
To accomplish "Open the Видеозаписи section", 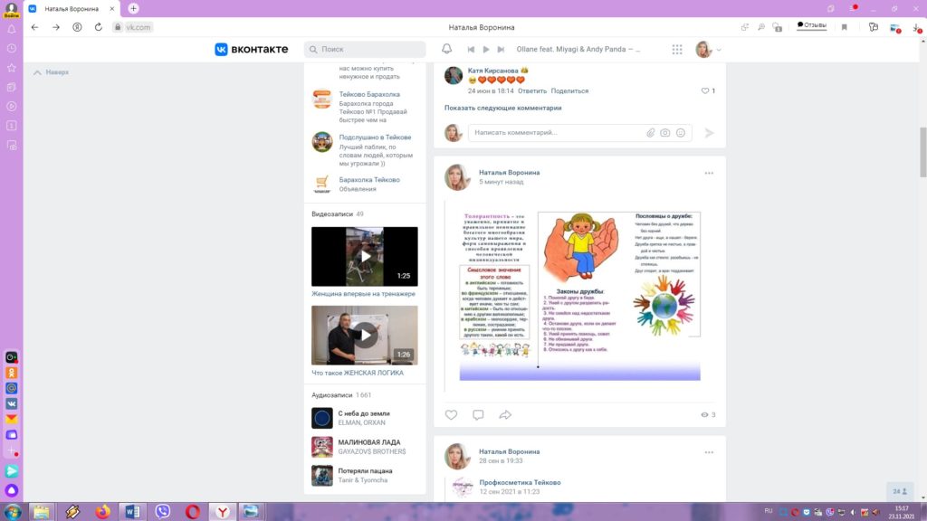I will coord(331,214).
